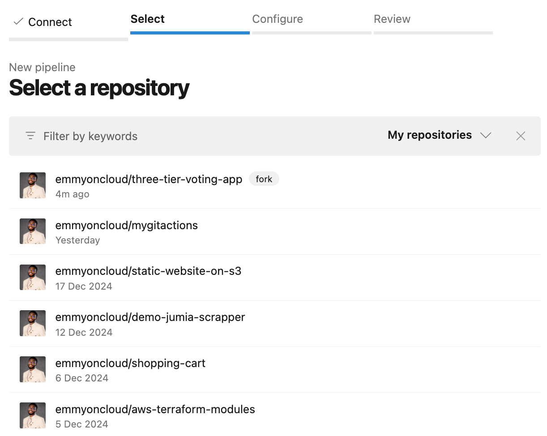Open the My repositories dropdown
Viewport: 547px width, 436px height.
pos(440,135)
